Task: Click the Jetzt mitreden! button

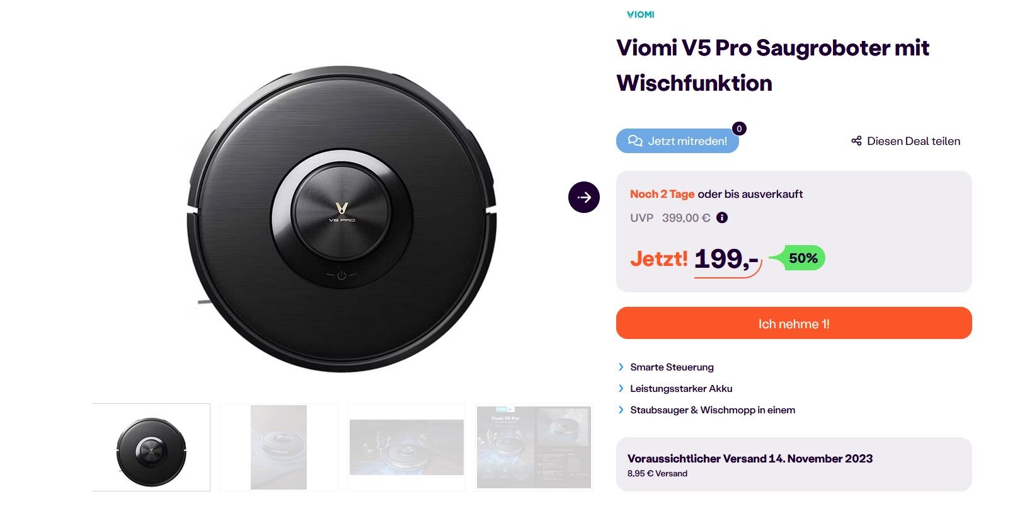Action: click(677, 141)
